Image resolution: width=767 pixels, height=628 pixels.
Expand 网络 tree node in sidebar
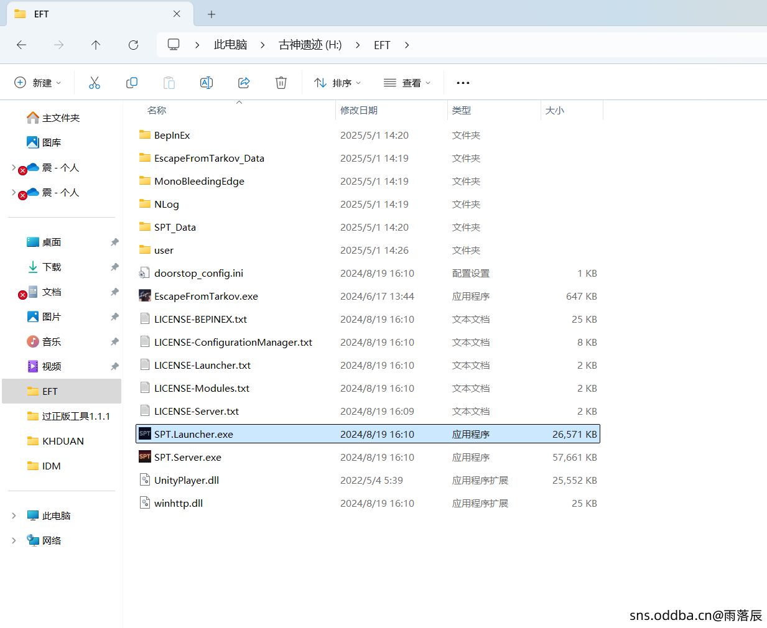tap(14, 540)
